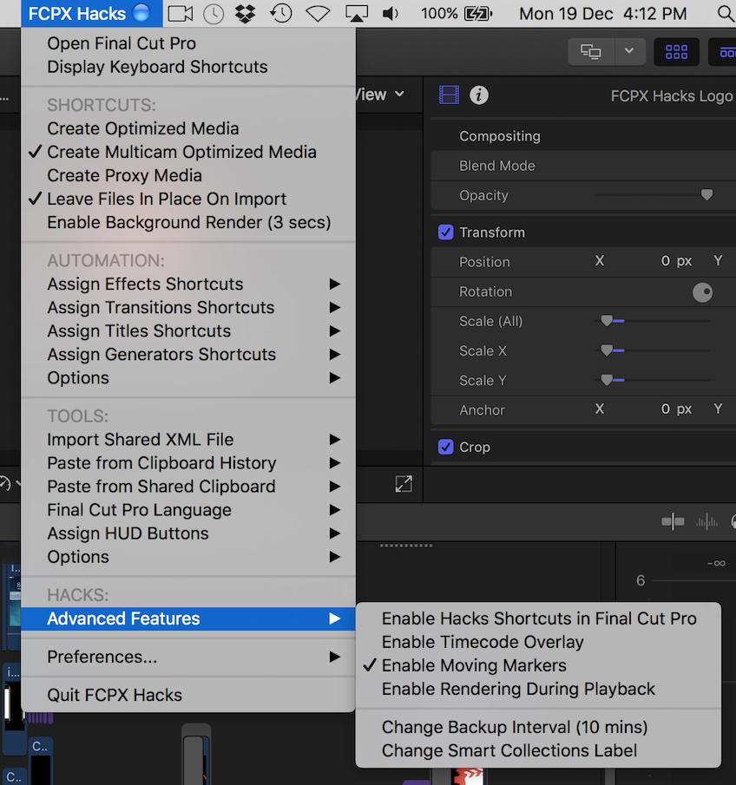
Task: Disable Enable Moving Markers option
Action: [474, 665]
